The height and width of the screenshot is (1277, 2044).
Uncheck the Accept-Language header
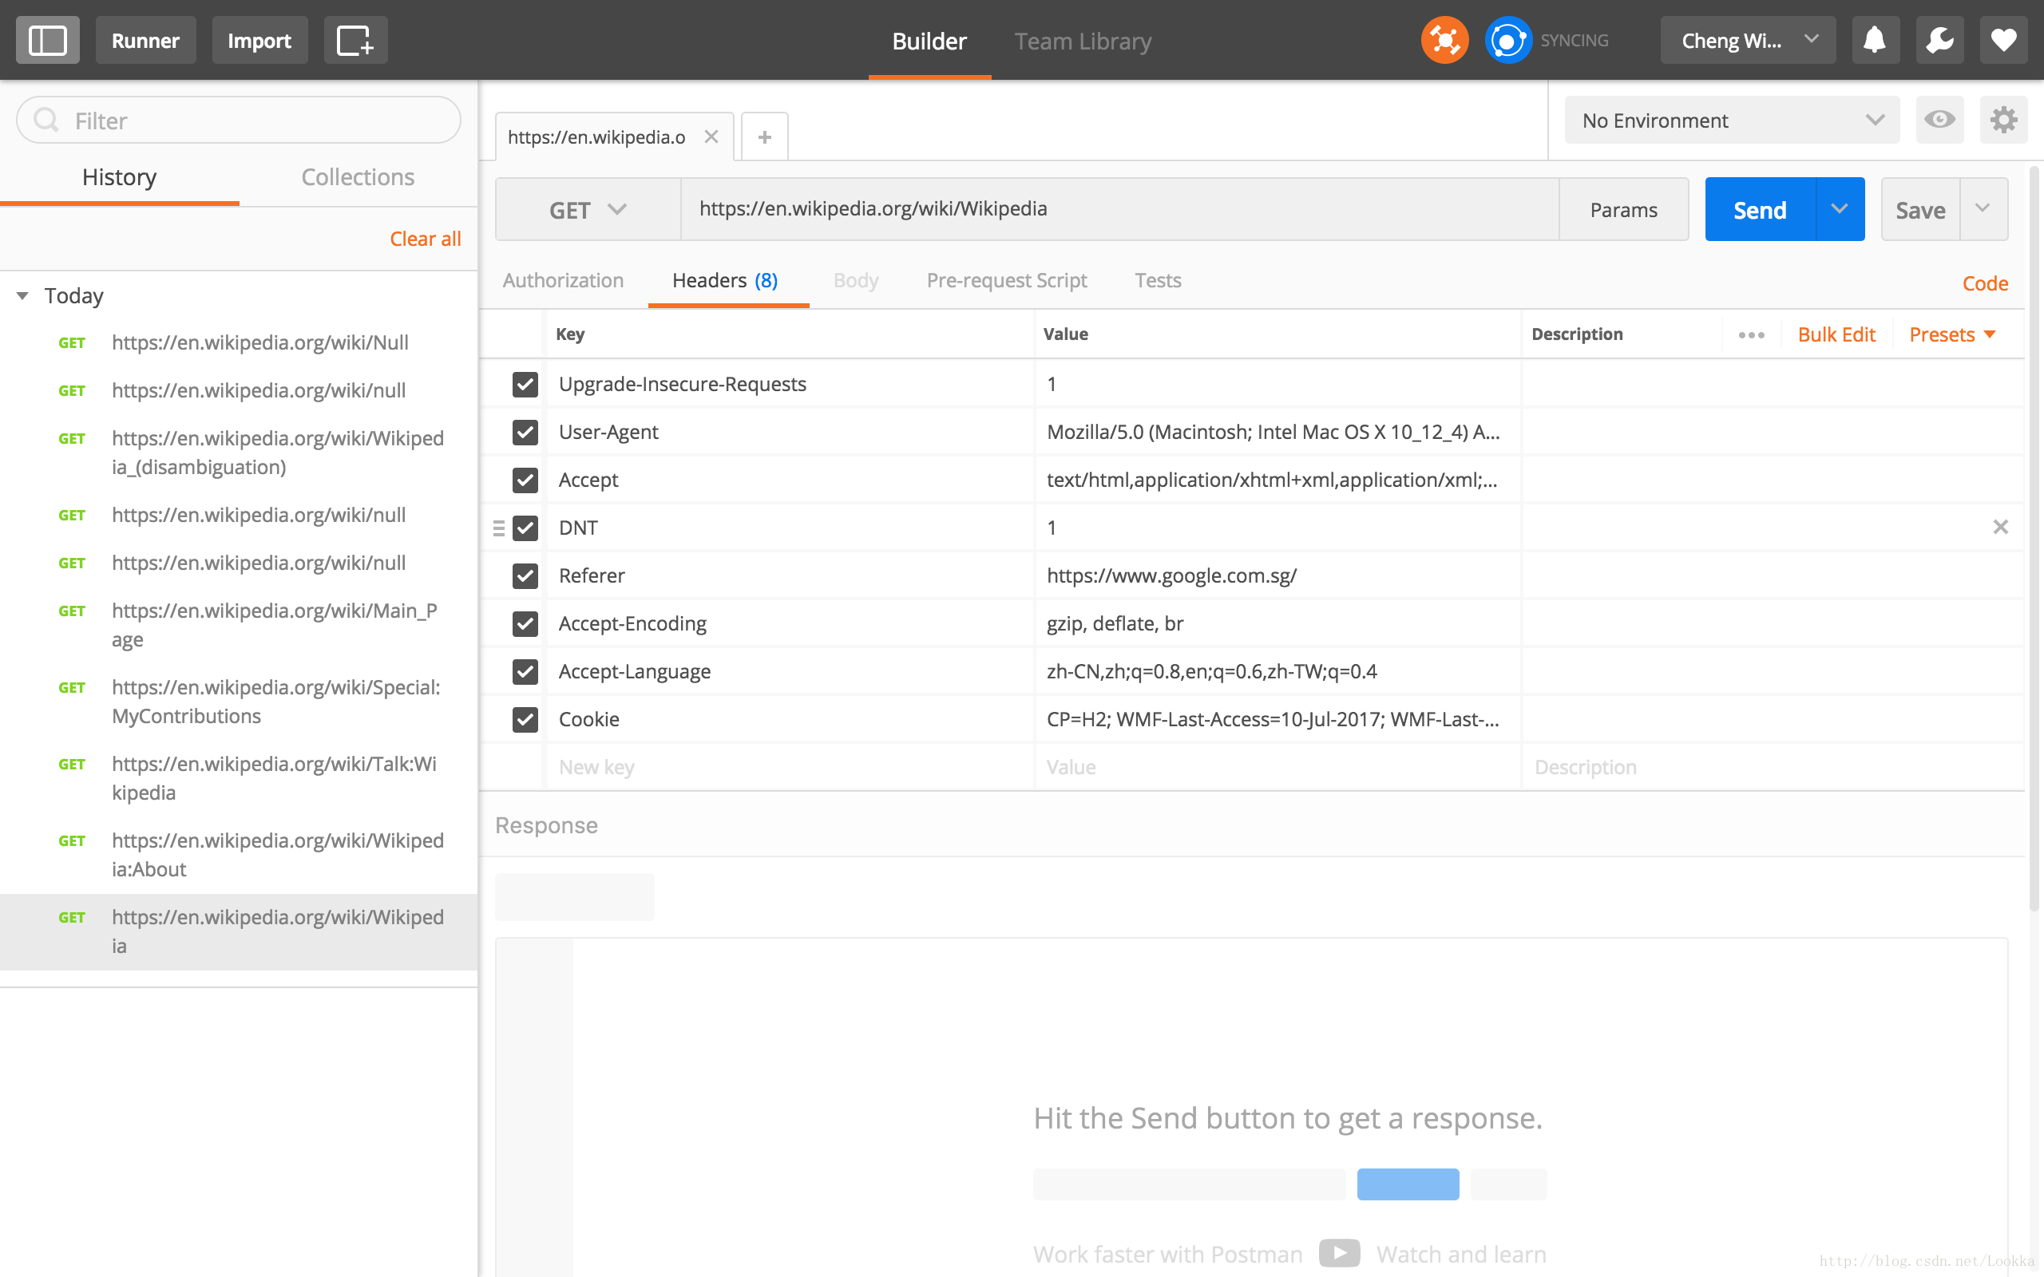525,671
